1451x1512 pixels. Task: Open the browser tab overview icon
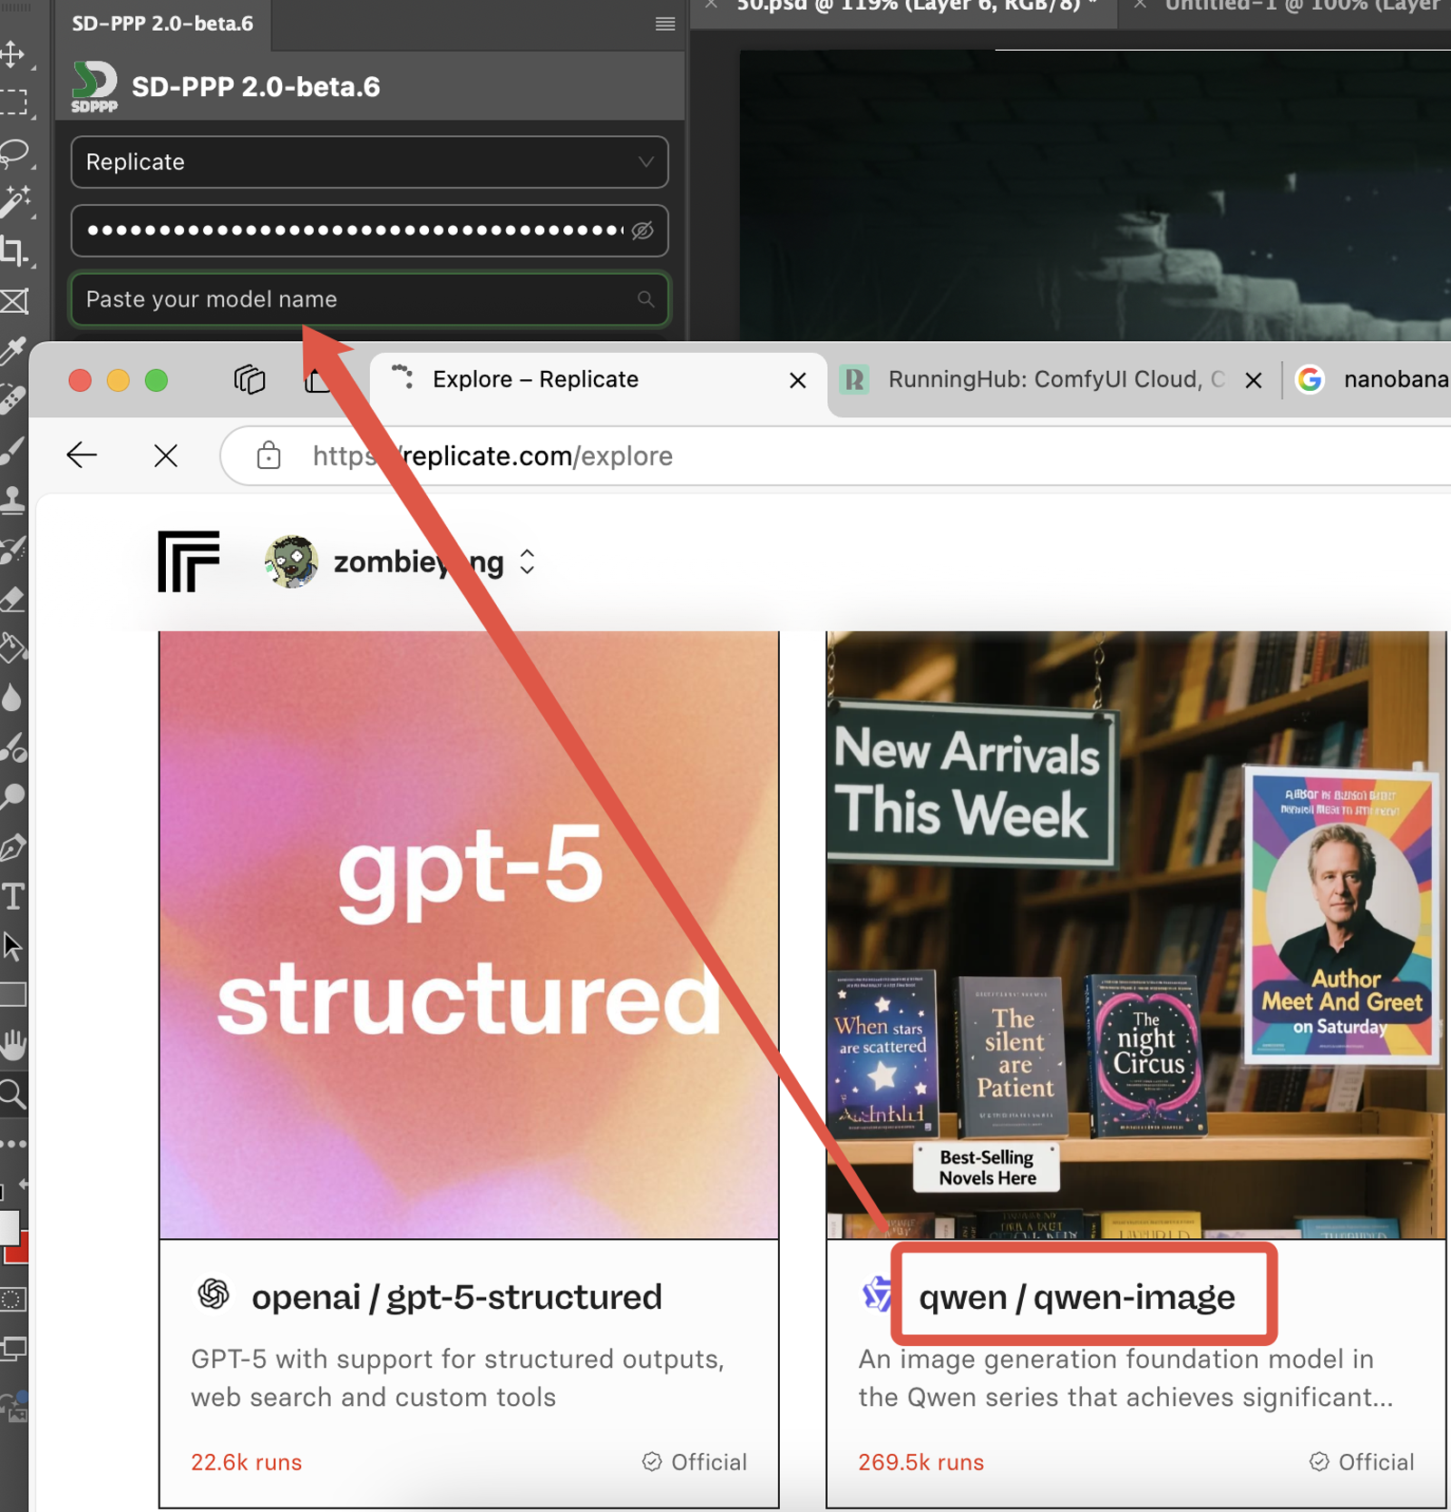249,379
